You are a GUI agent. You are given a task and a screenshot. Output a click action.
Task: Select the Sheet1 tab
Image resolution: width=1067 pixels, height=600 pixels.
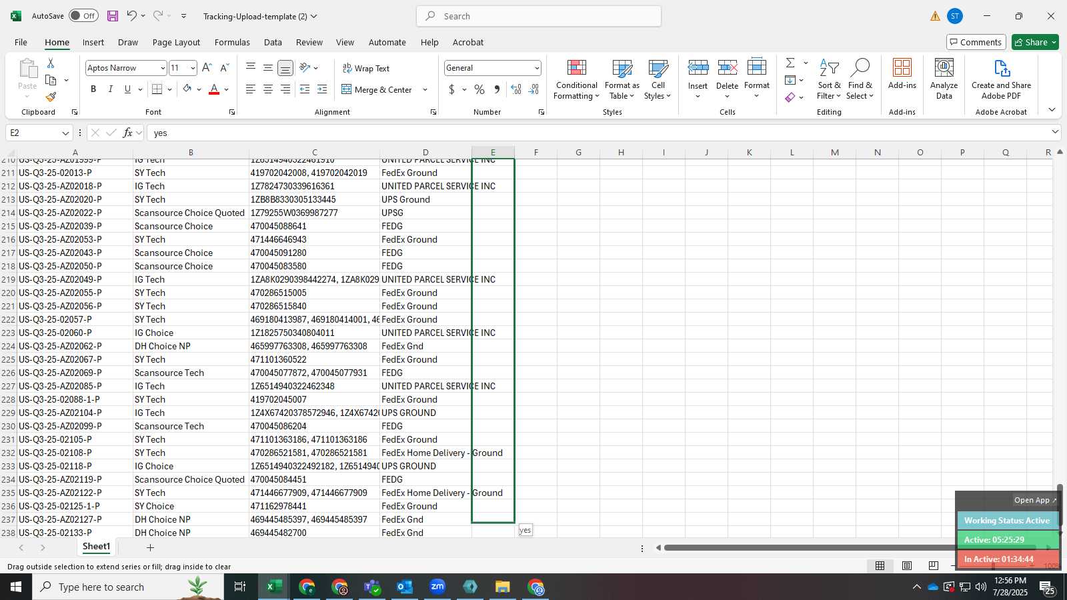pyautogui.click(x=96, y=547)
